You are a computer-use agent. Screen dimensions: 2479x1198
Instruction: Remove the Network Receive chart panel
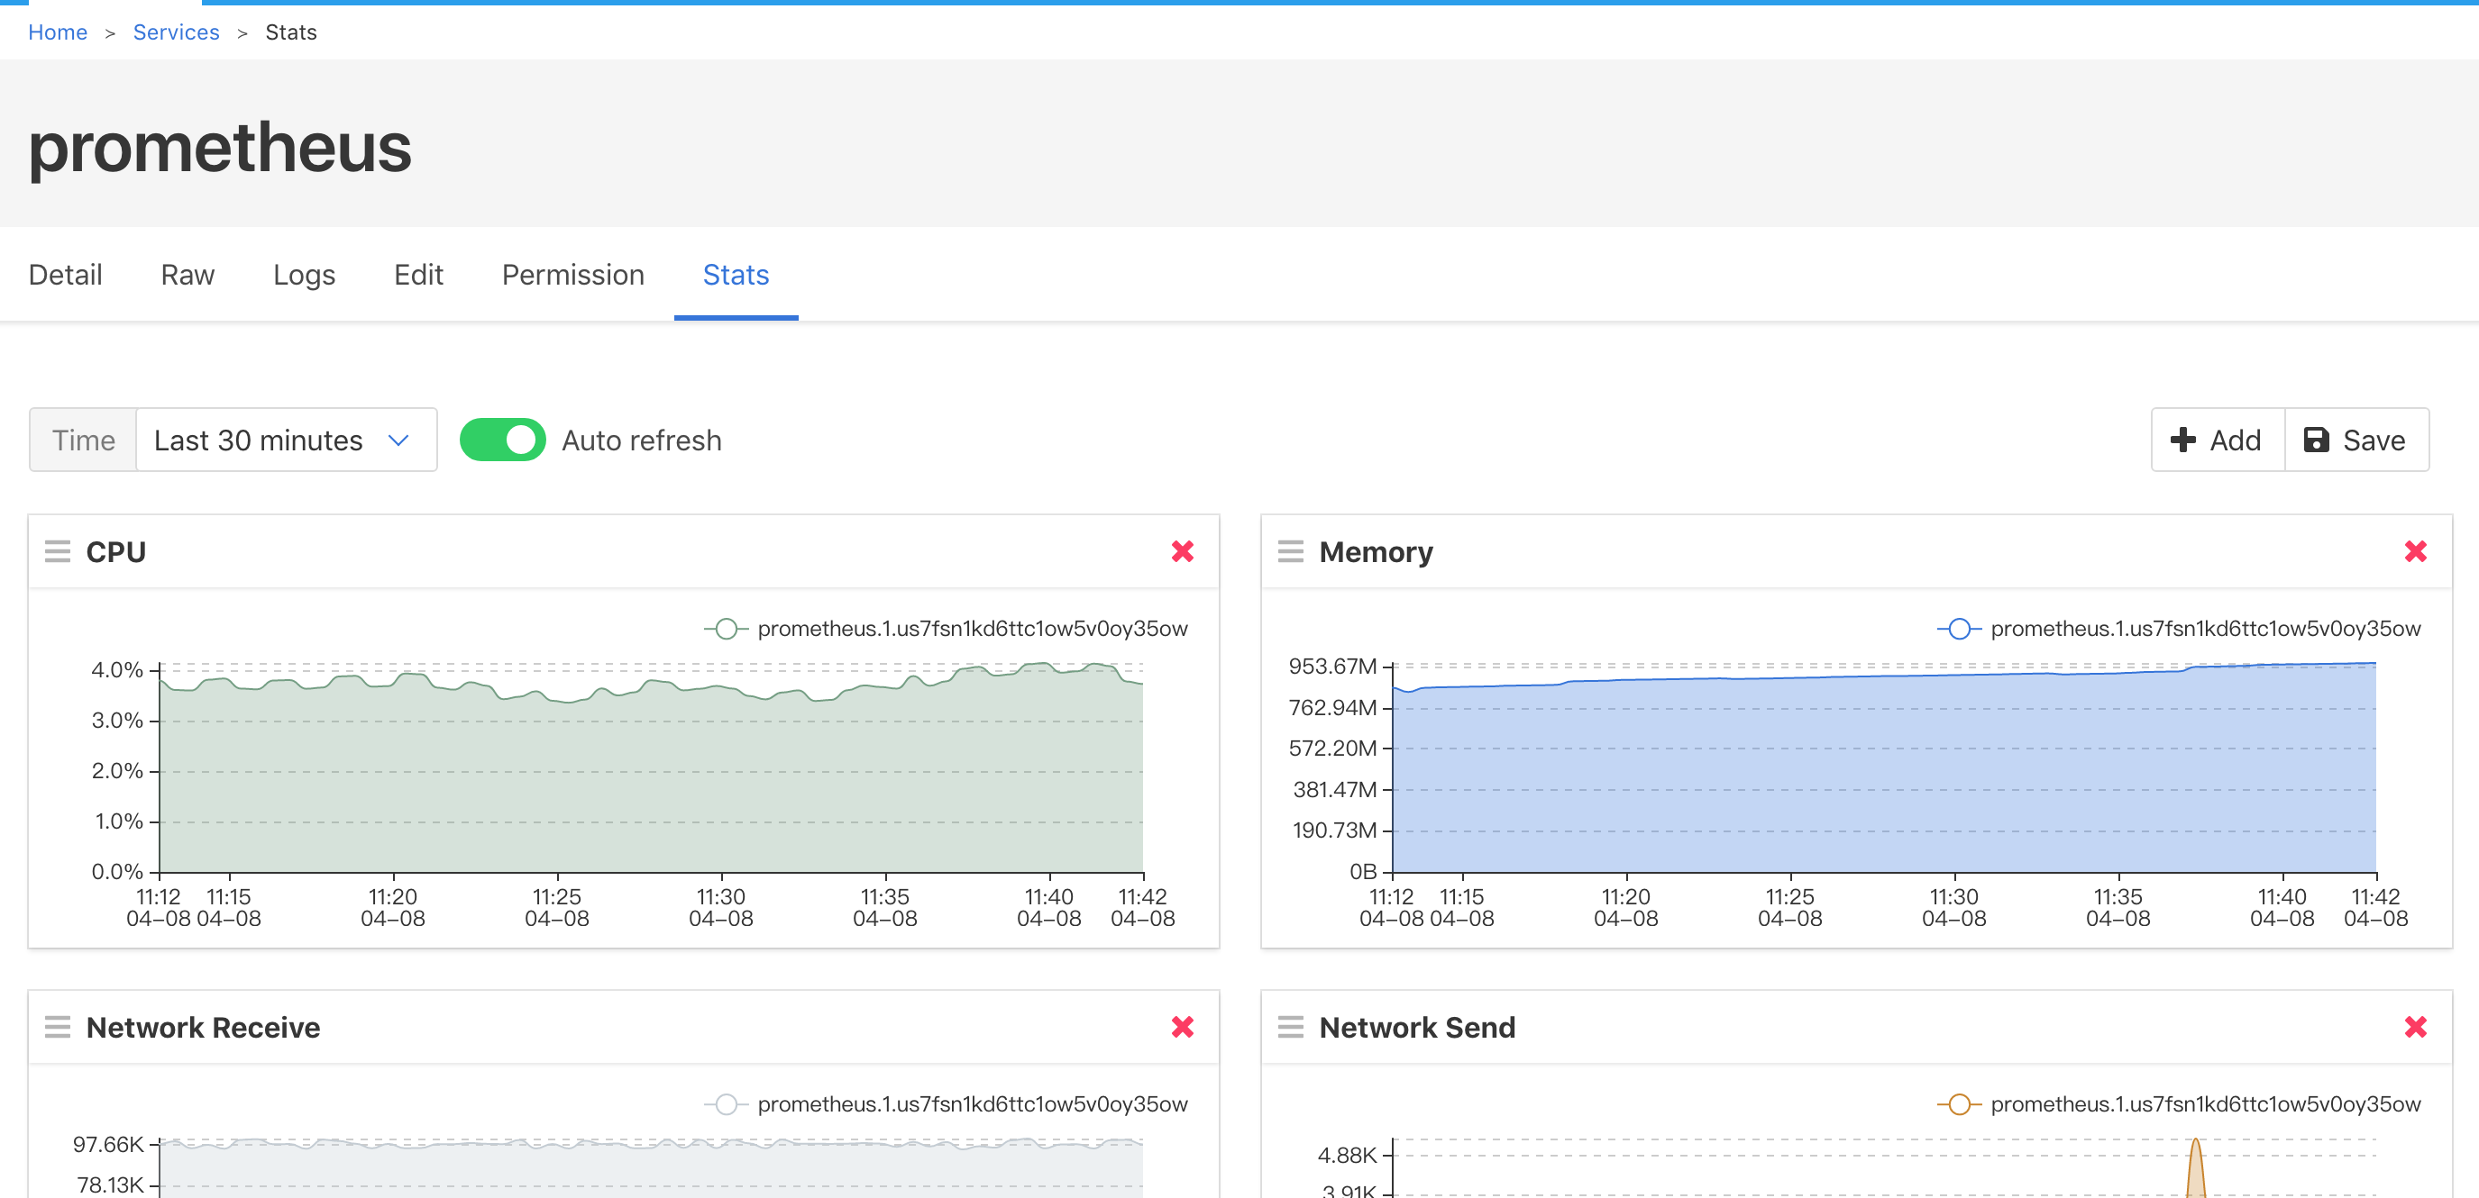point(1182,1027)
